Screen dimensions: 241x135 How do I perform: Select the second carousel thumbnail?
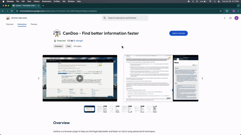click(x=102, y=109)
